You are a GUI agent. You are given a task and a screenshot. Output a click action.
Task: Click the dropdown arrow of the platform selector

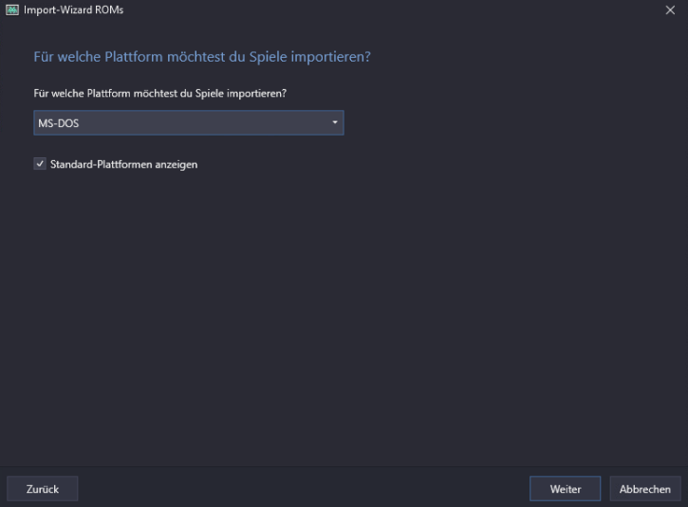[334, 123]
